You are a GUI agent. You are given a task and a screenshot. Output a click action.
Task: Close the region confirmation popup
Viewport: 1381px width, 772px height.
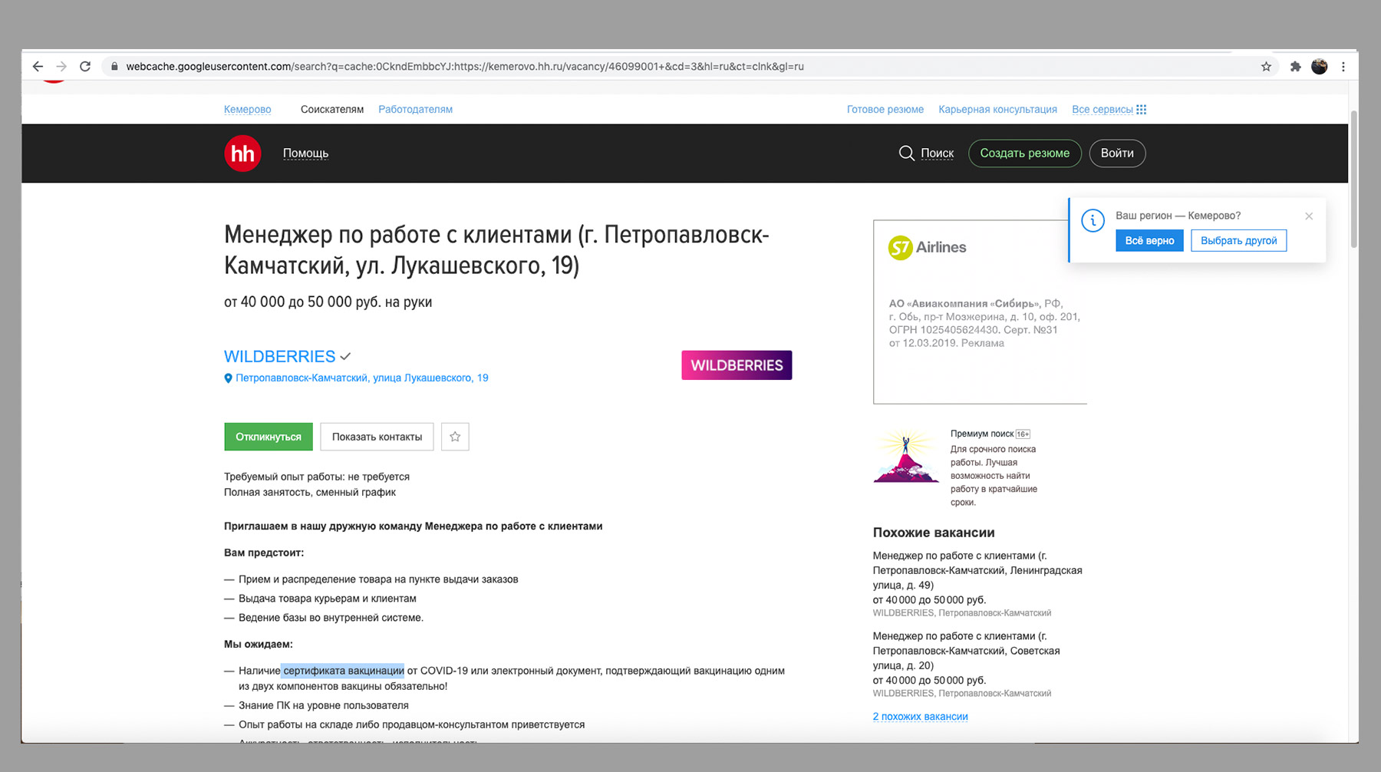[x=1309, y=216]
